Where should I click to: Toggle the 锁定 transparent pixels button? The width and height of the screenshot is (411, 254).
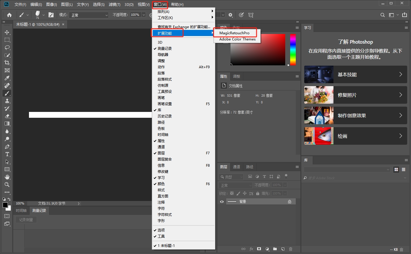click(x=231, y=193)
